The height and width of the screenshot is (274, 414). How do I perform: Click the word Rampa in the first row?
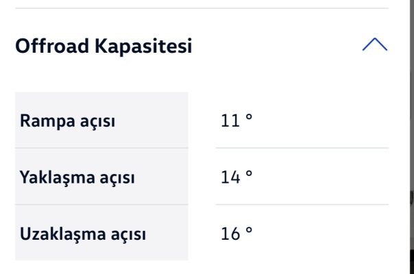[x=47, y=121]
